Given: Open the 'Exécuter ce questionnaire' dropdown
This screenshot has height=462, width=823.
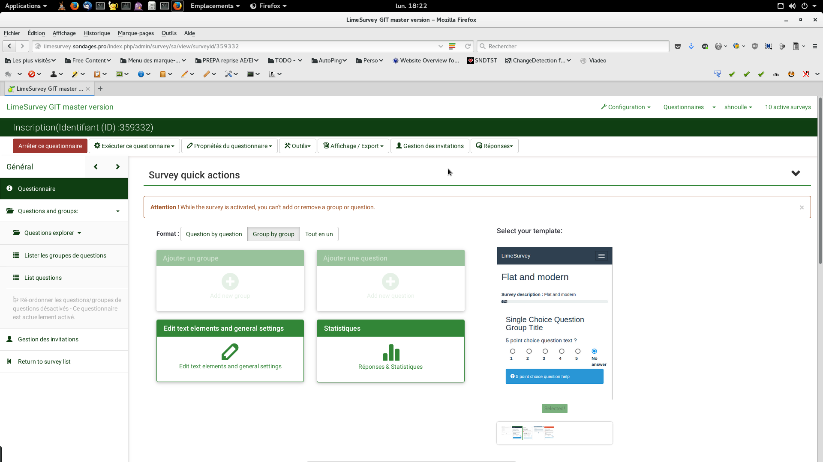Looking at the screenshot, I should pos(134,146).
